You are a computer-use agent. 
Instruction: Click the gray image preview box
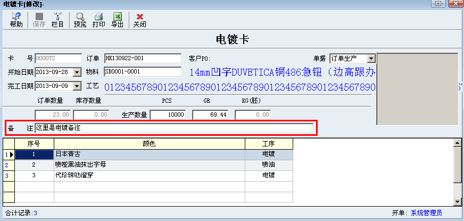click(x=417, y=89)
